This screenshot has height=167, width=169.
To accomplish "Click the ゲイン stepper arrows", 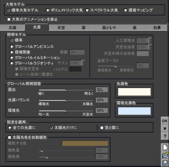I will [83, 63].
